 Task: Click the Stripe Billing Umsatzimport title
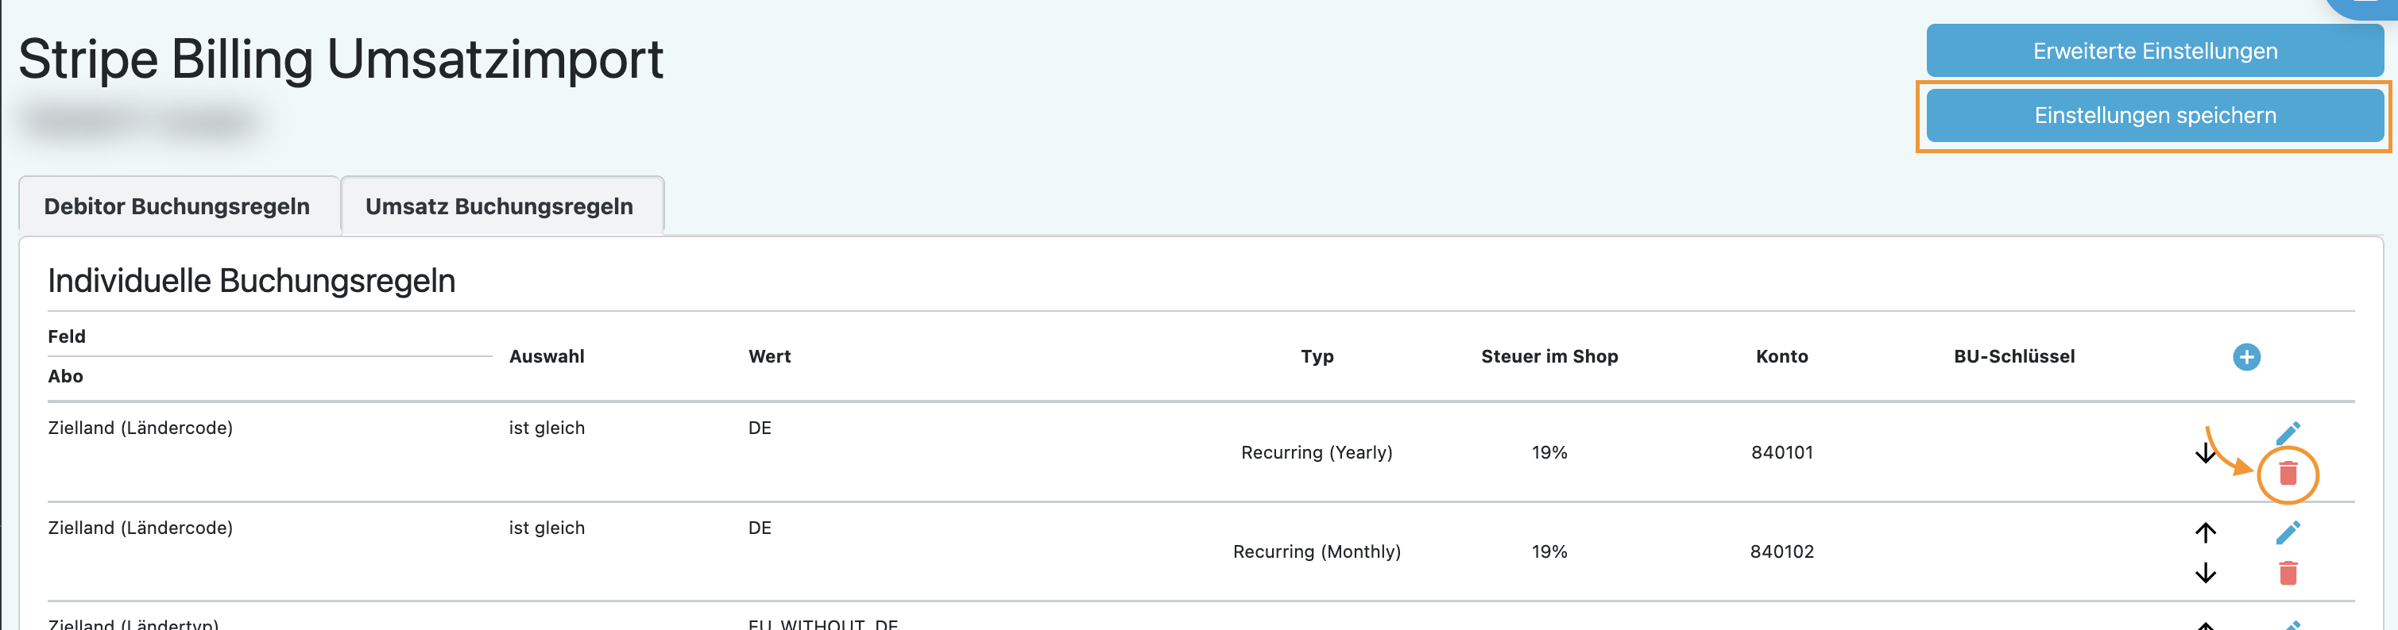(x=341, y=60)
